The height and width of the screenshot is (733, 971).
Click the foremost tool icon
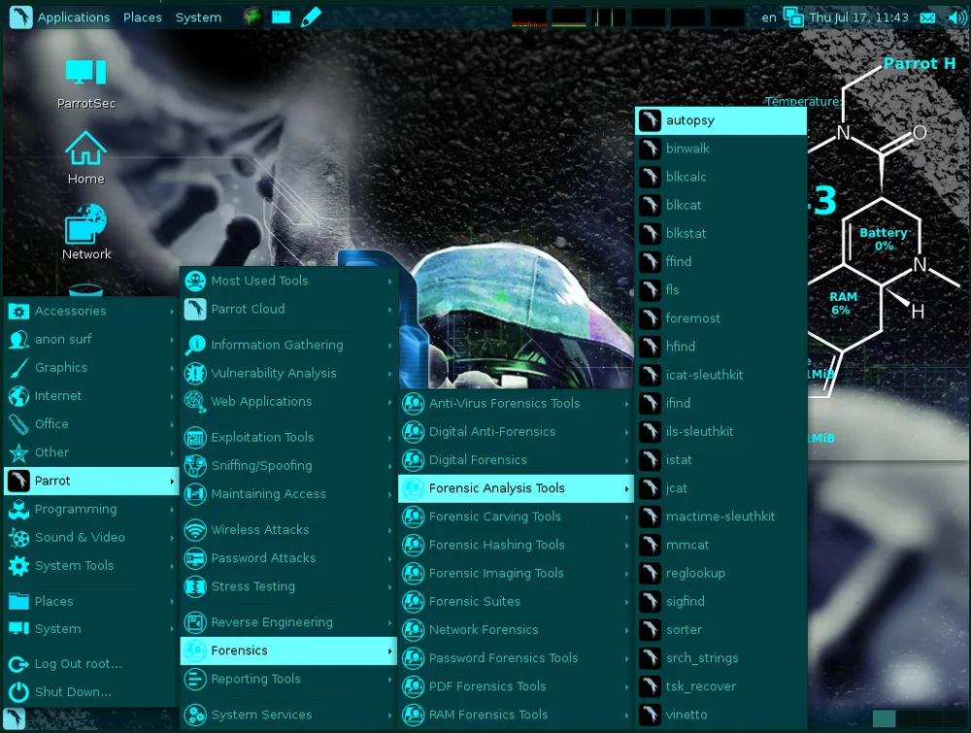[x=650, y=318]
